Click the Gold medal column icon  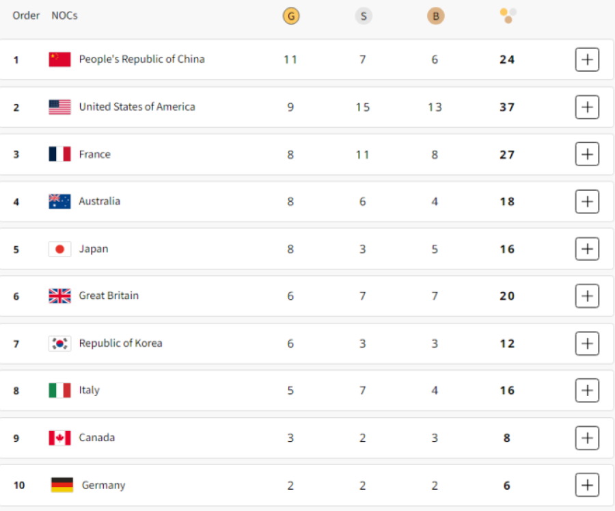(291, 16)
